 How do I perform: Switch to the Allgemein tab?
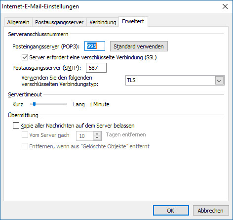click(18, 22)
